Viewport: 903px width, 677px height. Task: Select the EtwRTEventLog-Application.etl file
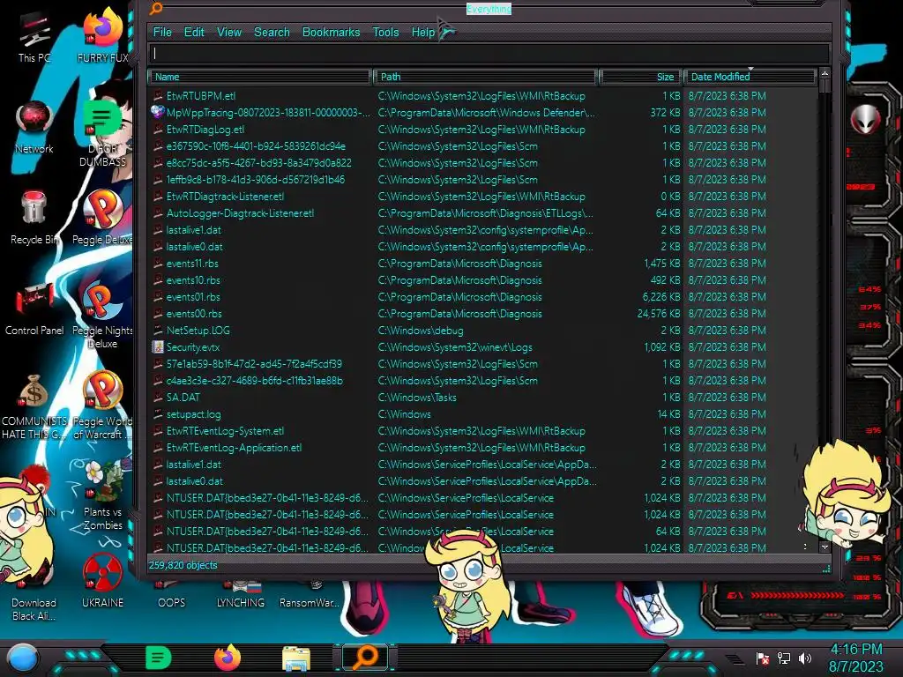click(234, 447)
